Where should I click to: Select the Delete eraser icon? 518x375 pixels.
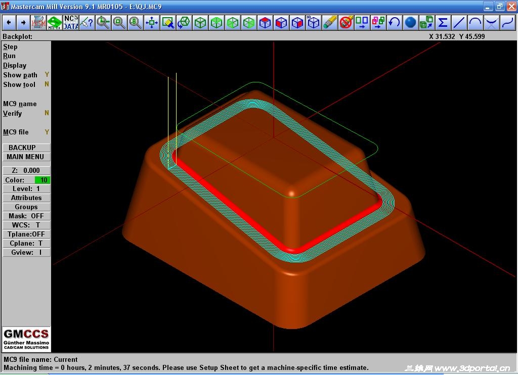tap(330, 22)
